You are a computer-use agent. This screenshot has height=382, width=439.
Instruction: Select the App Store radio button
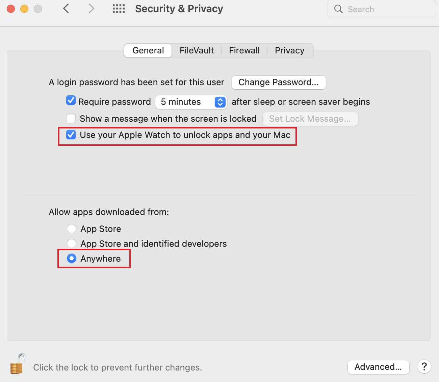(72, 229)
